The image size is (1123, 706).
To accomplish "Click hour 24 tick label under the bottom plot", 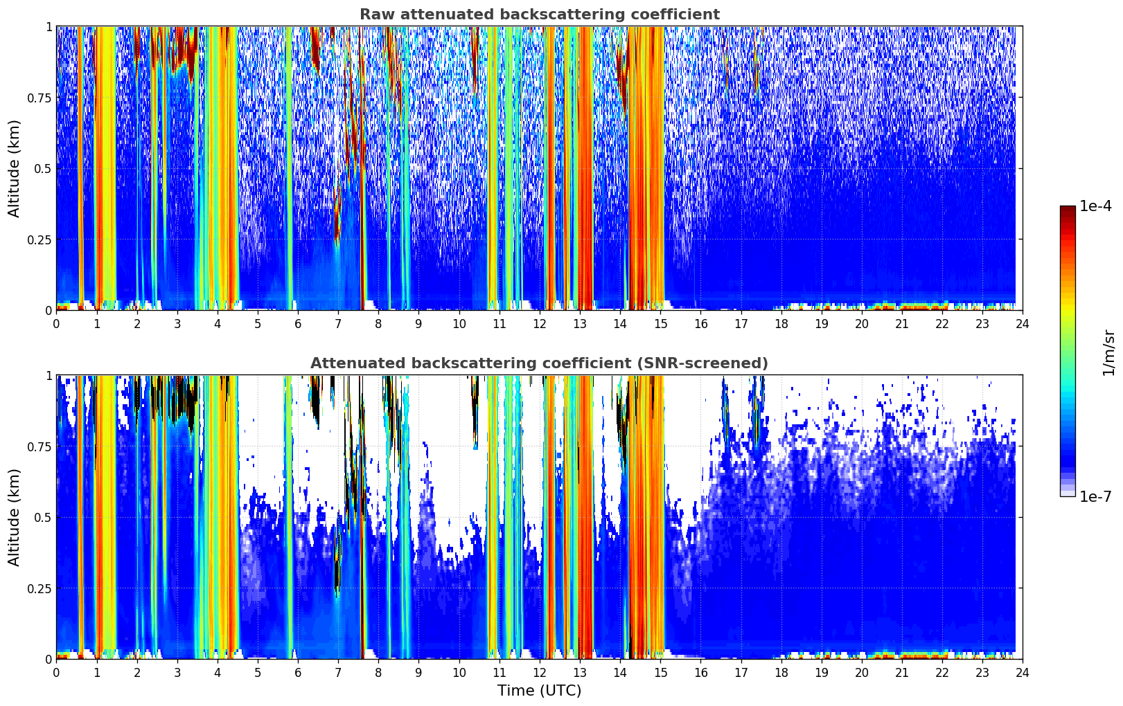I will click(x=1022, y=673).
